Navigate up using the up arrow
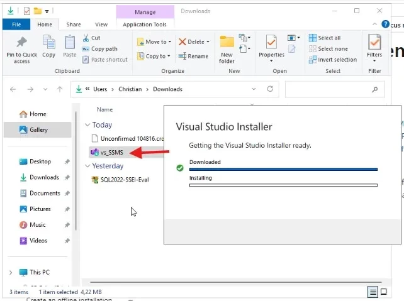The width and height of the screenshot is (404, 301). 60,89
